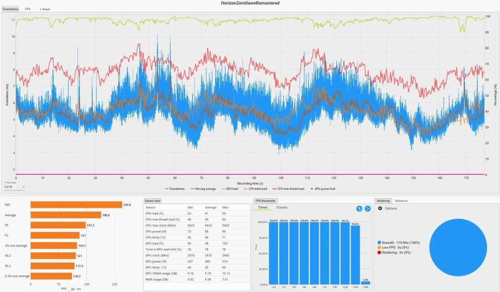Select the CPU load (%) row
Viewport: 500px width, 292px height.
(197, 213)
